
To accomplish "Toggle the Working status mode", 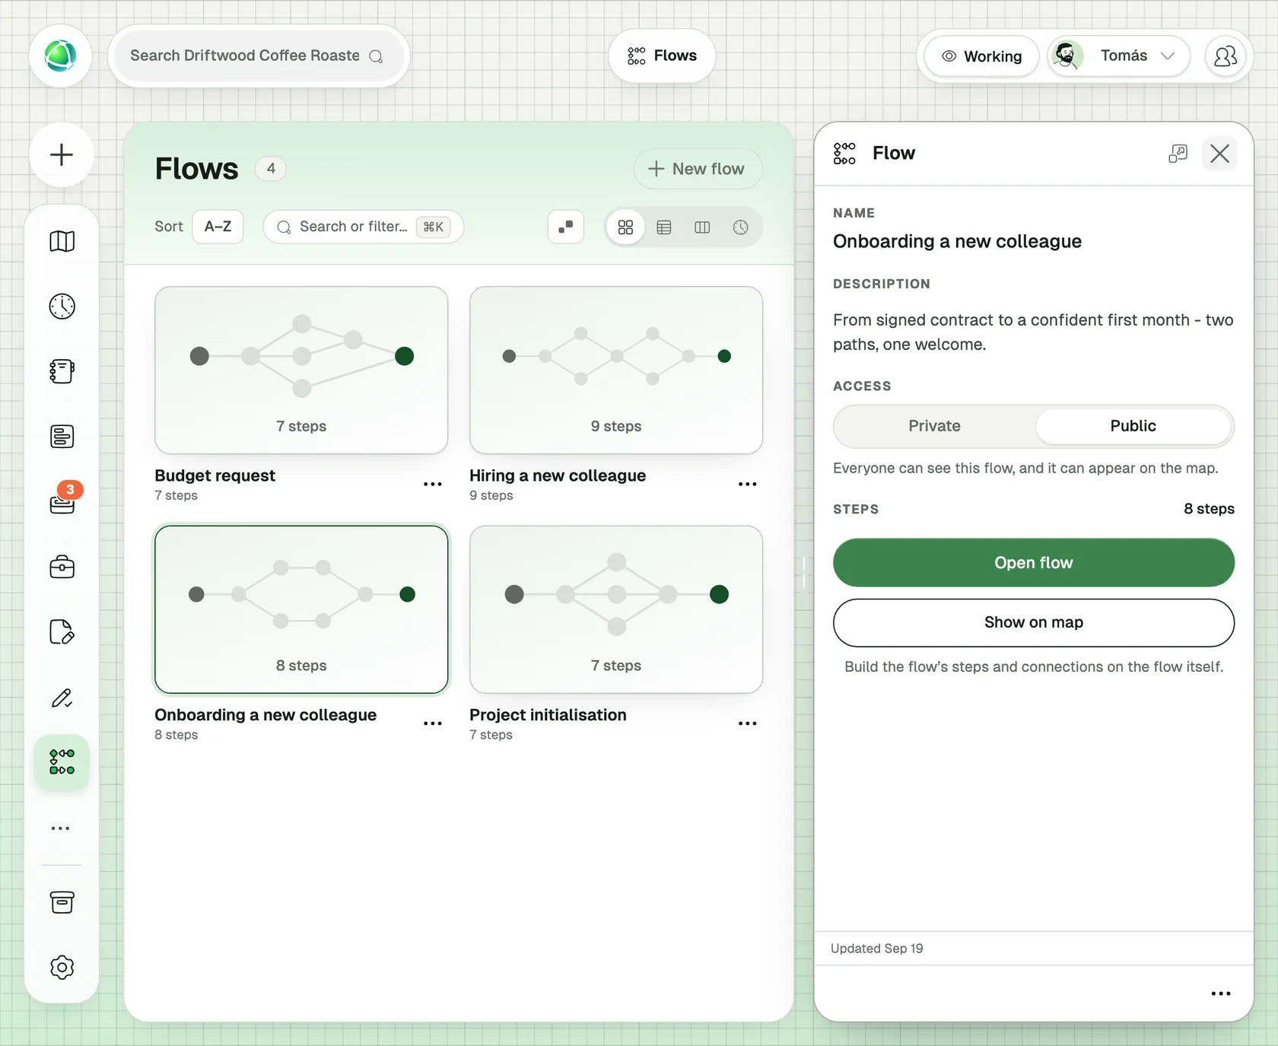I will pos(981,56).
